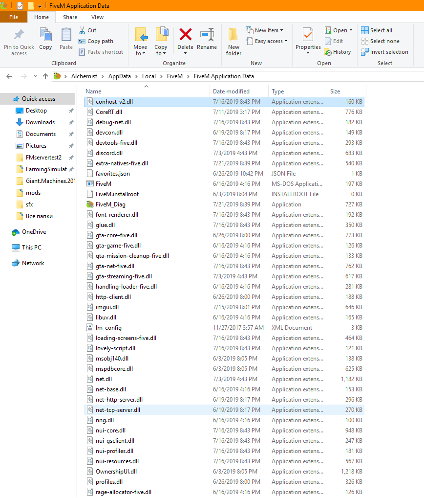Switch to the Home ribbon tab
Viewport: 424px width, 498px height.
tap(42, 17)
